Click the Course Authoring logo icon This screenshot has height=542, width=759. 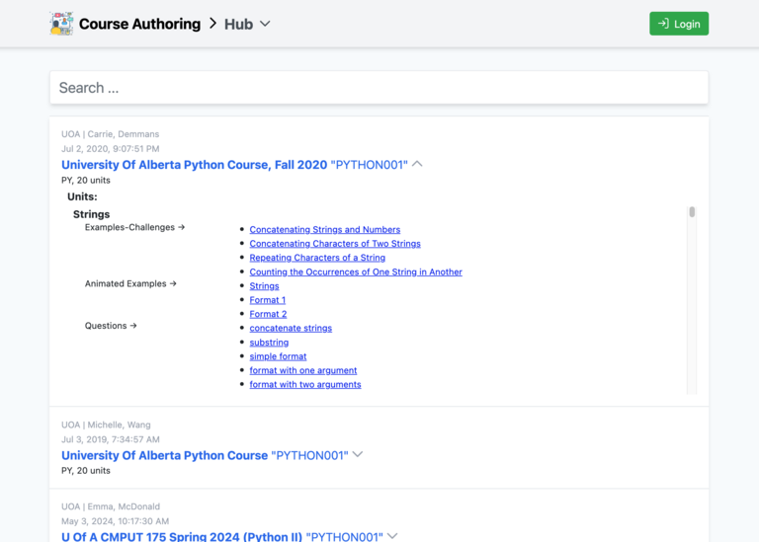coord(61,24)
